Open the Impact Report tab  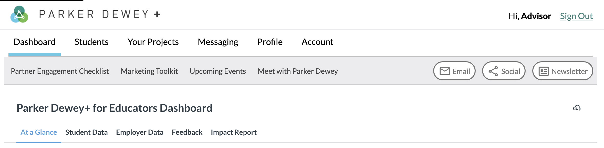click(234, 132)
